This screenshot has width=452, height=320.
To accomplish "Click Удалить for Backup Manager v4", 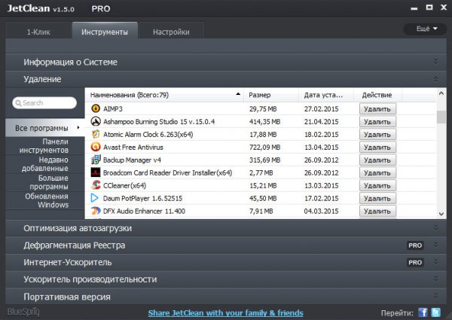I will pos(377,160).
